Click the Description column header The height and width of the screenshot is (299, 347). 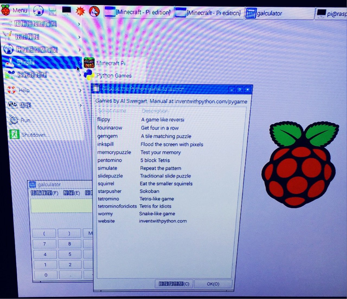coord(155,111)
